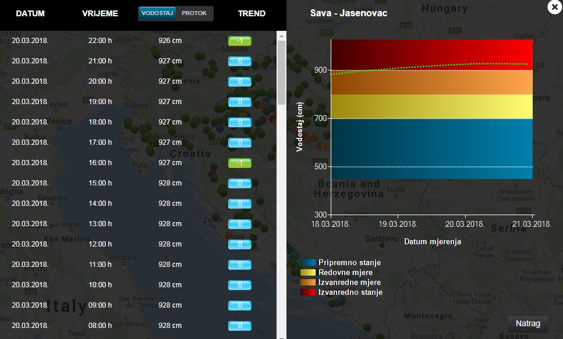The image size is (563, 339).
Task: Click the Pripremno stanje legend swatch
Action: click(308, 263)
